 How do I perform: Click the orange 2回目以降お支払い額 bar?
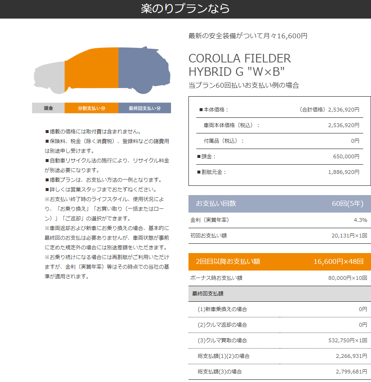279,262
